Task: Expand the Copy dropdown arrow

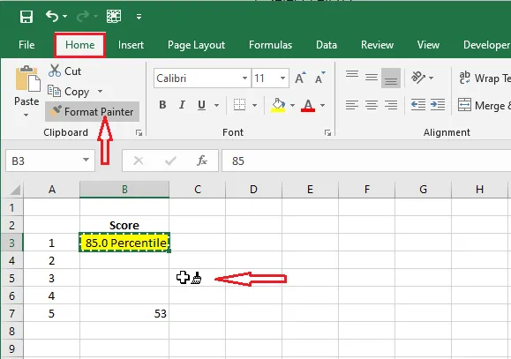Action: click(100, 91)
